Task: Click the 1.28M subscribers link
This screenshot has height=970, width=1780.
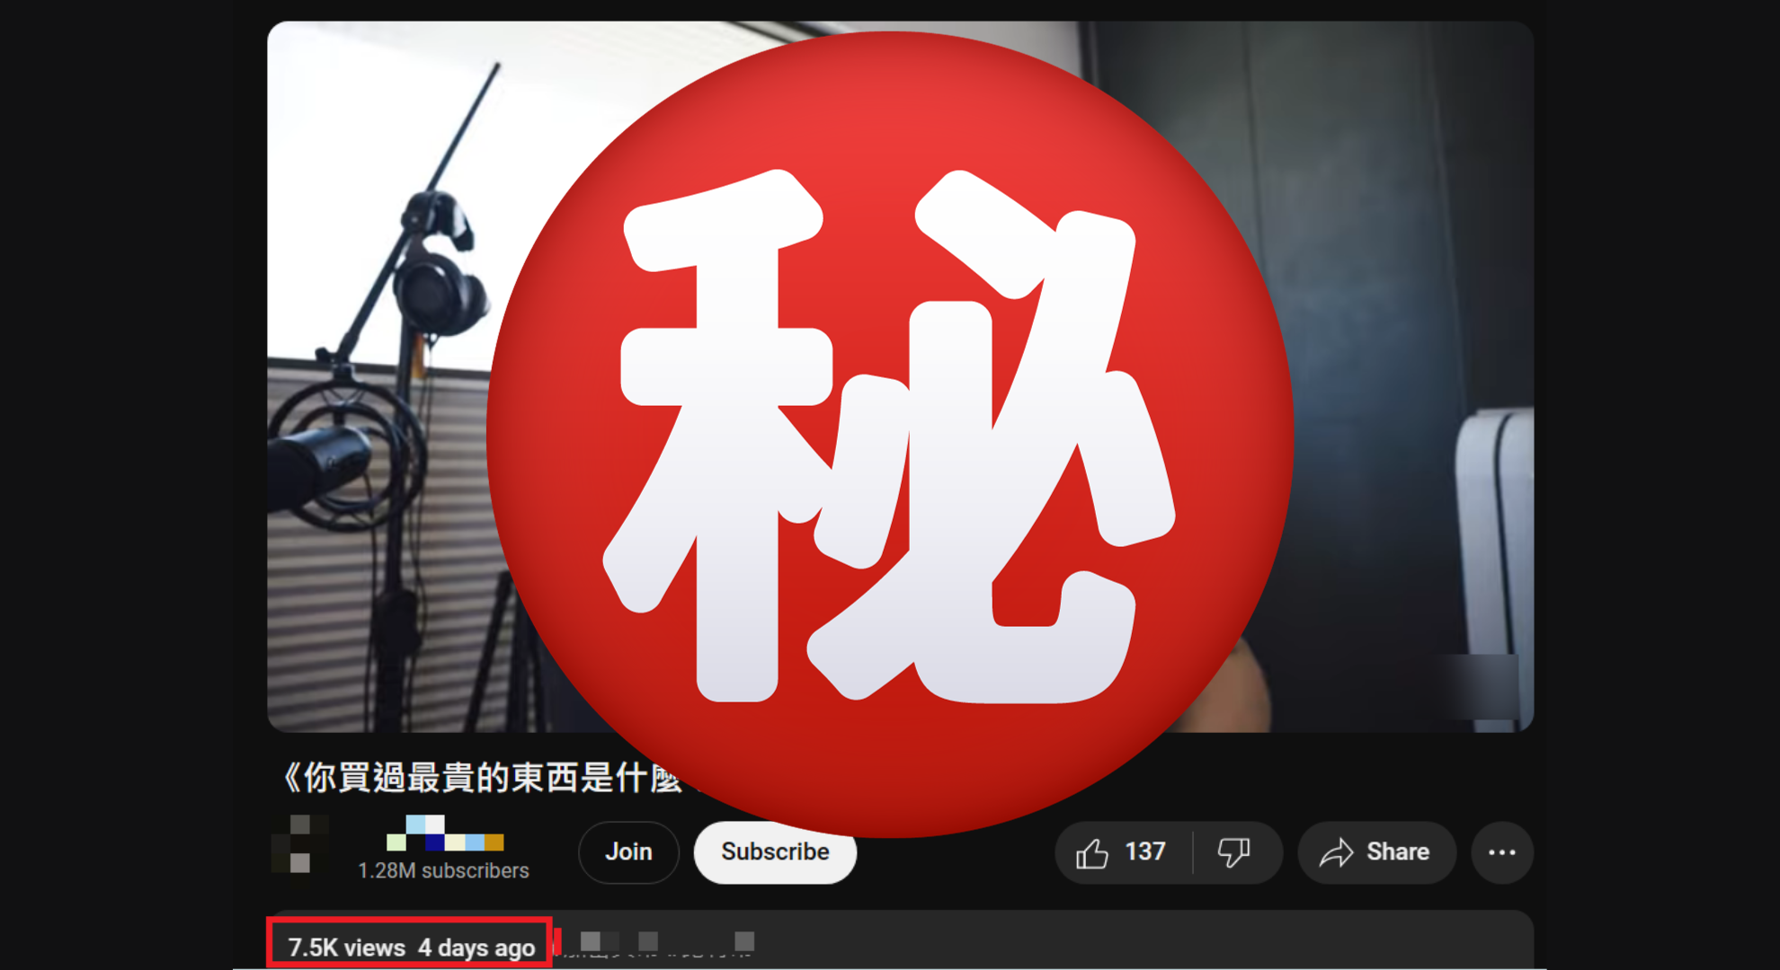Action: click(442, 870)
